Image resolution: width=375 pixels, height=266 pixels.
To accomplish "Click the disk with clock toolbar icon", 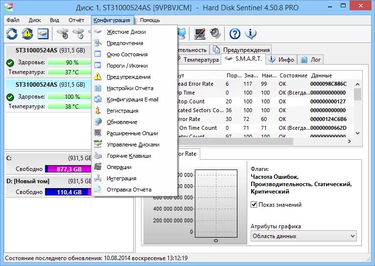I will [79, 34].
